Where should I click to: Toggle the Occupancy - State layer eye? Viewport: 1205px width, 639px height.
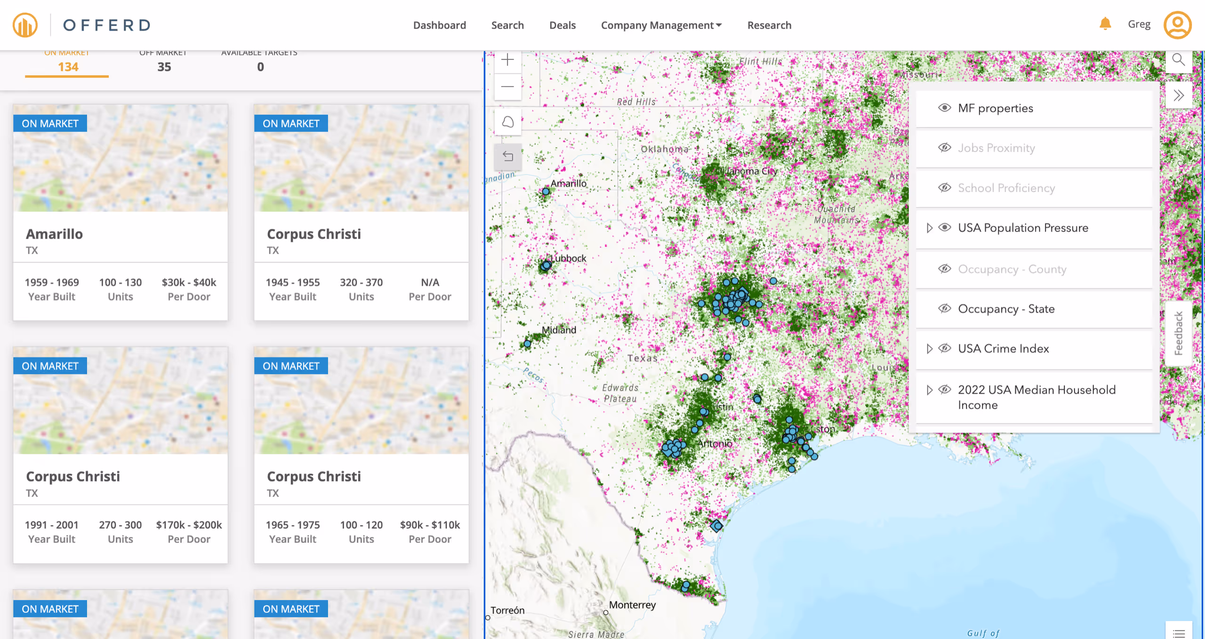click(944, 309)
